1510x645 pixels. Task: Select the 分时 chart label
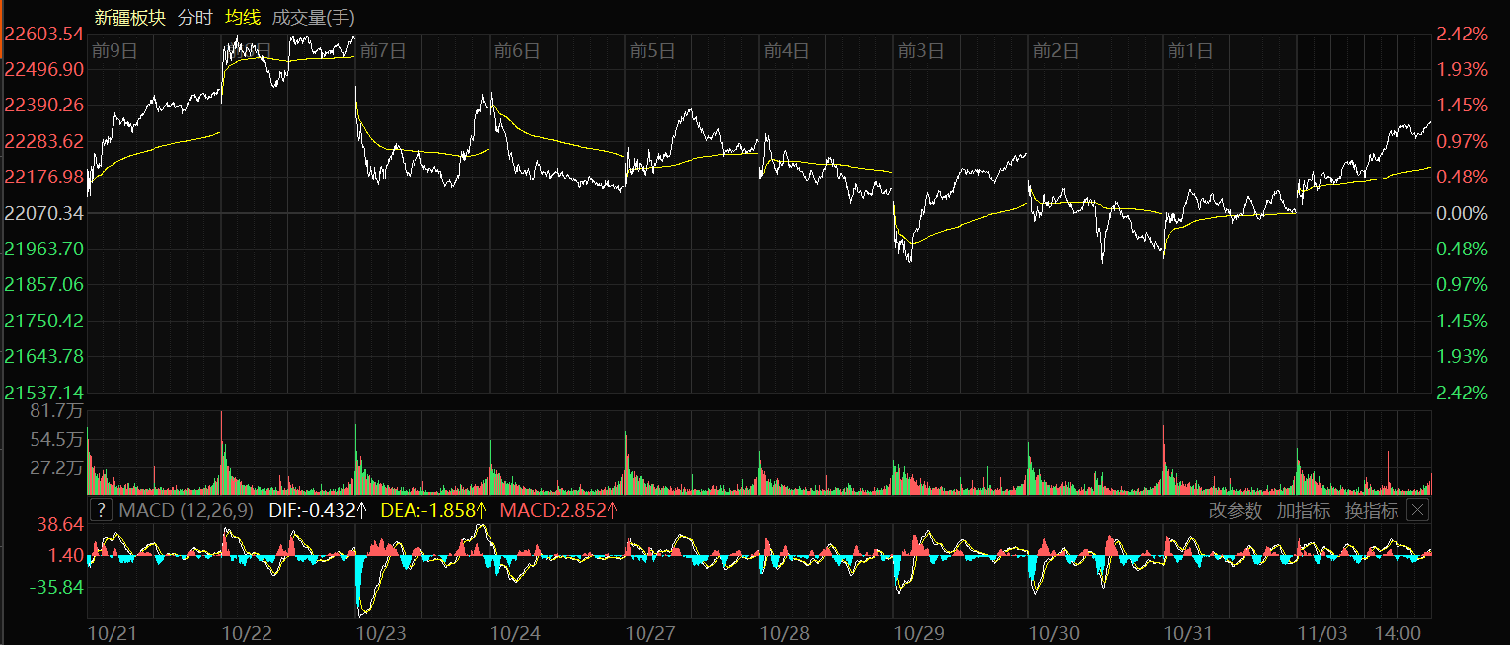tap(193, 17)
